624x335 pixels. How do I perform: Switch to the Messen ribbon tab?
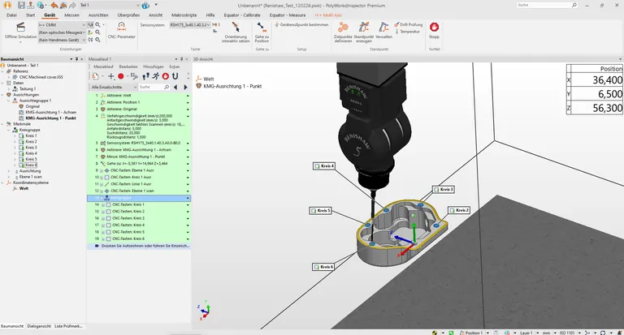(x=71, y=15)
